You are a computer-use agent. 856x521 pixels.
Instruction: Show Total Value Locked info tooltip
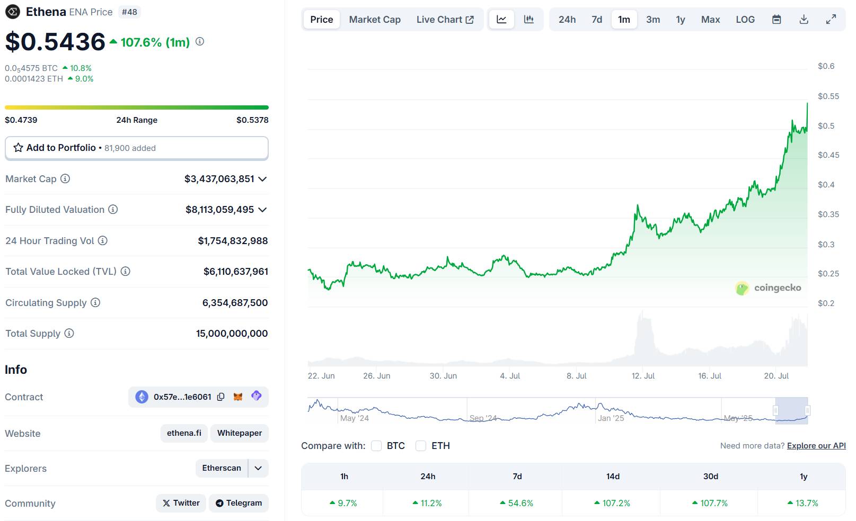(x=126, y=272)
